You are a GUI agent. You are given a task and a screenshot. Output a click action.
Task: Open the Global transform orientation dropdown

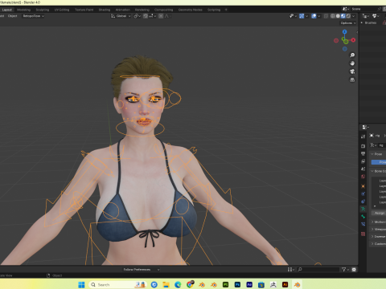[x=121, y=16]
